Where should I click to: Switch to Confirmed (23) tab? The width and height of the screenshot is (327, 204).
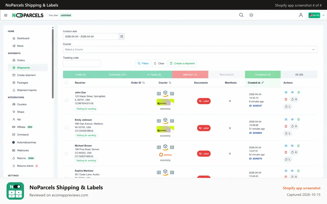point(117,75)
